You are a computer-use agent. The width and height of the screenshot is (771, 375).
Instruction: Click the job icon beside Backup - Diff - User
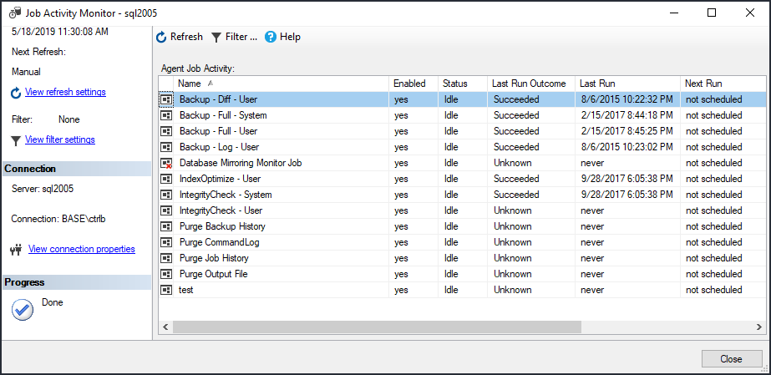tap(166, 99)
